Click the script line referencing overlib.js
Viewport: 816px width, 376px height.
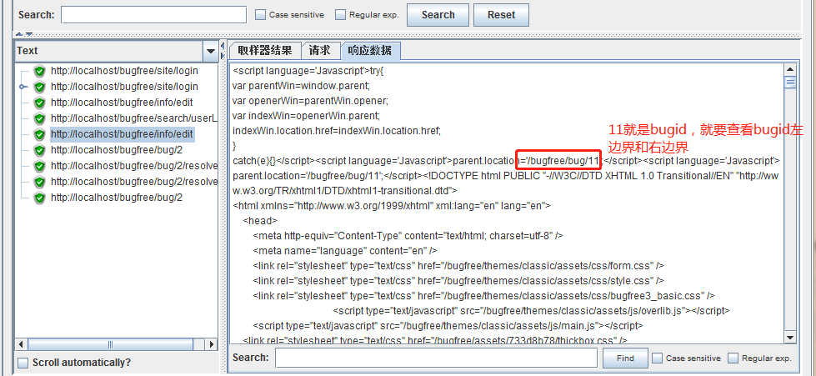tap(531, 312)
